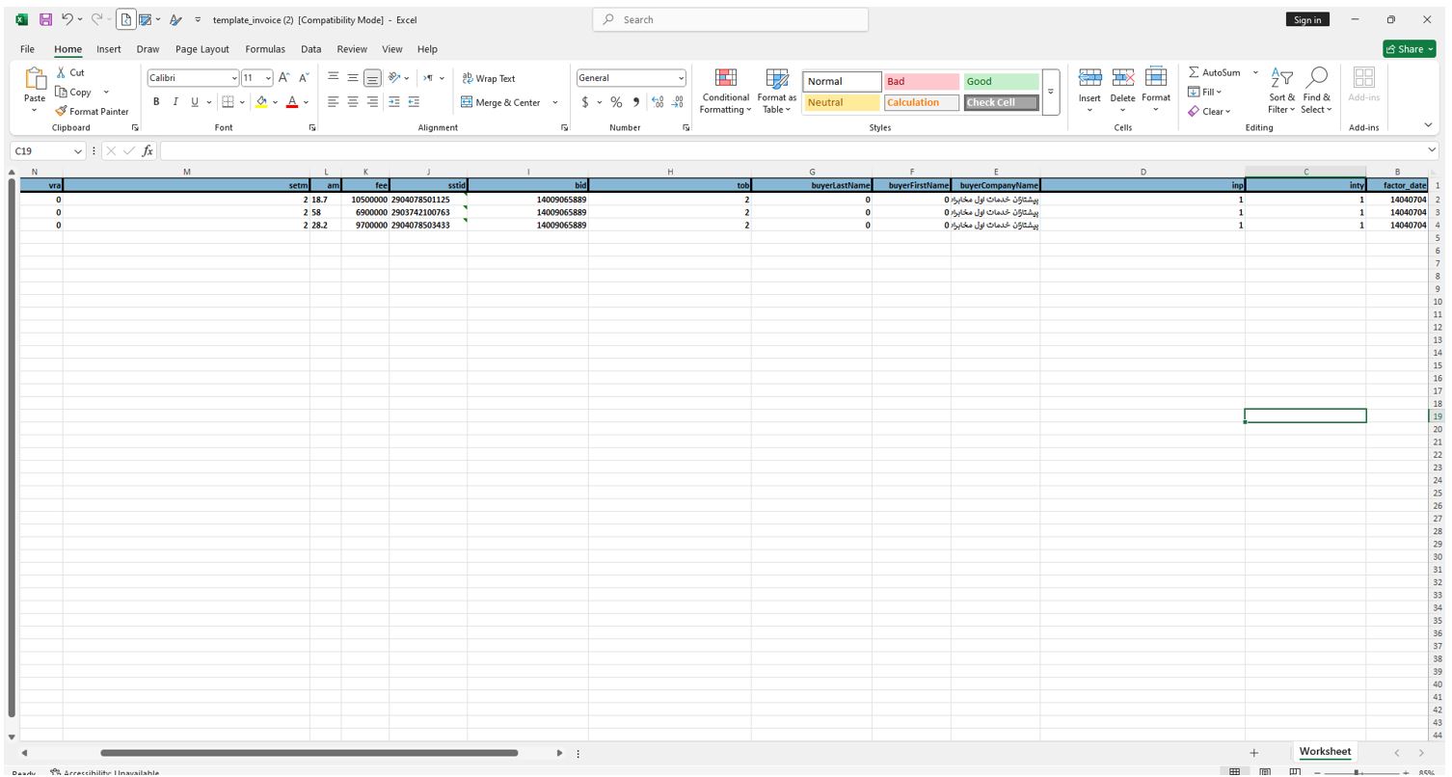Image resolution: width=1452 pixels, height=777 pixels.
Task: Click the Share button
Action: pyautogui.click(x=1409, y=49)
